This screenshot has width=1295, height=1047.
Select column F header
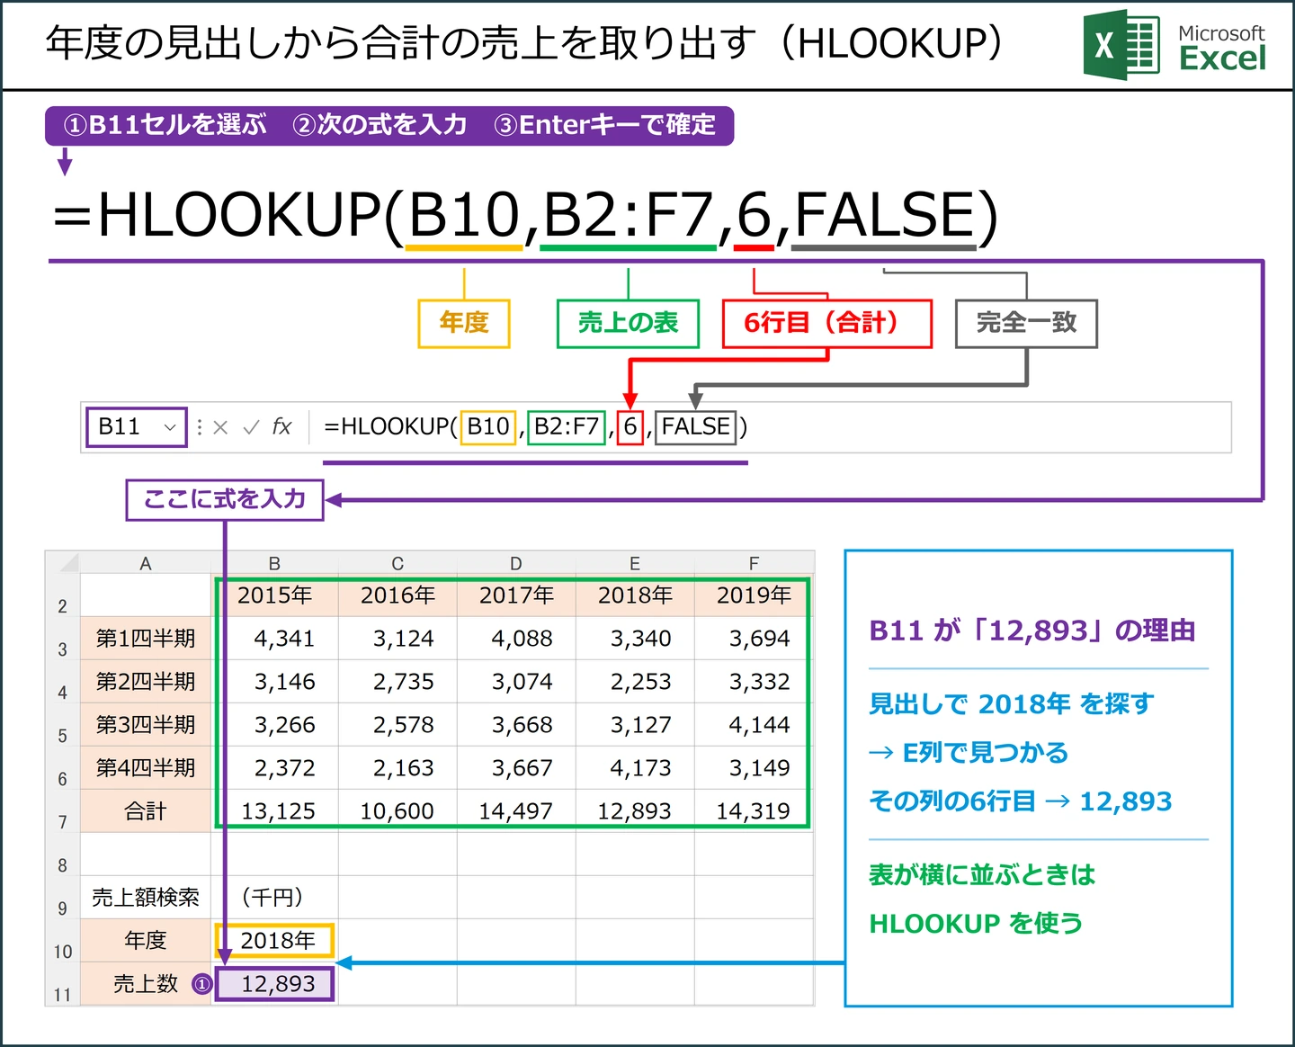(754, 563)
